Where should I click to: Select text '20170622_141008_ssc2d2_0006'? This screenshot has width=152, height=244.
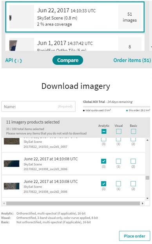coord(45,191)
